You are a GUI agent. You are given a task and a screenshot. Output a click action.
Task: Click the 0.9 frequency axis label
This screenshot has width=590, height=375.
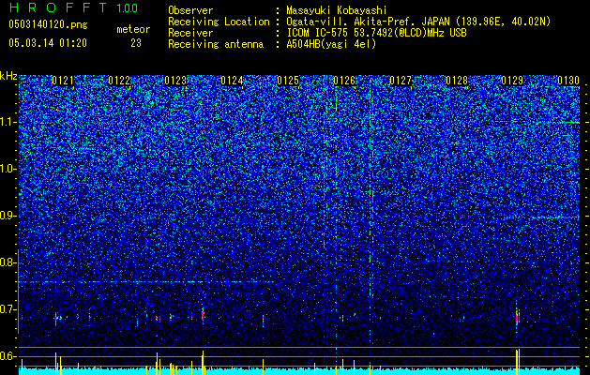(8, 216)
